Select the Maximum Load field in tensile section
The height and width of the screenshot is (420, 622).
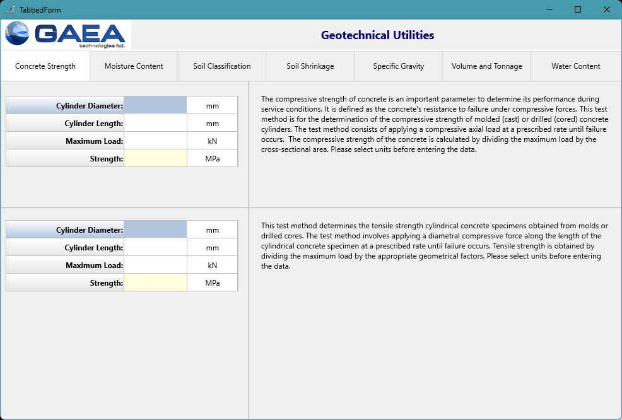155,264
